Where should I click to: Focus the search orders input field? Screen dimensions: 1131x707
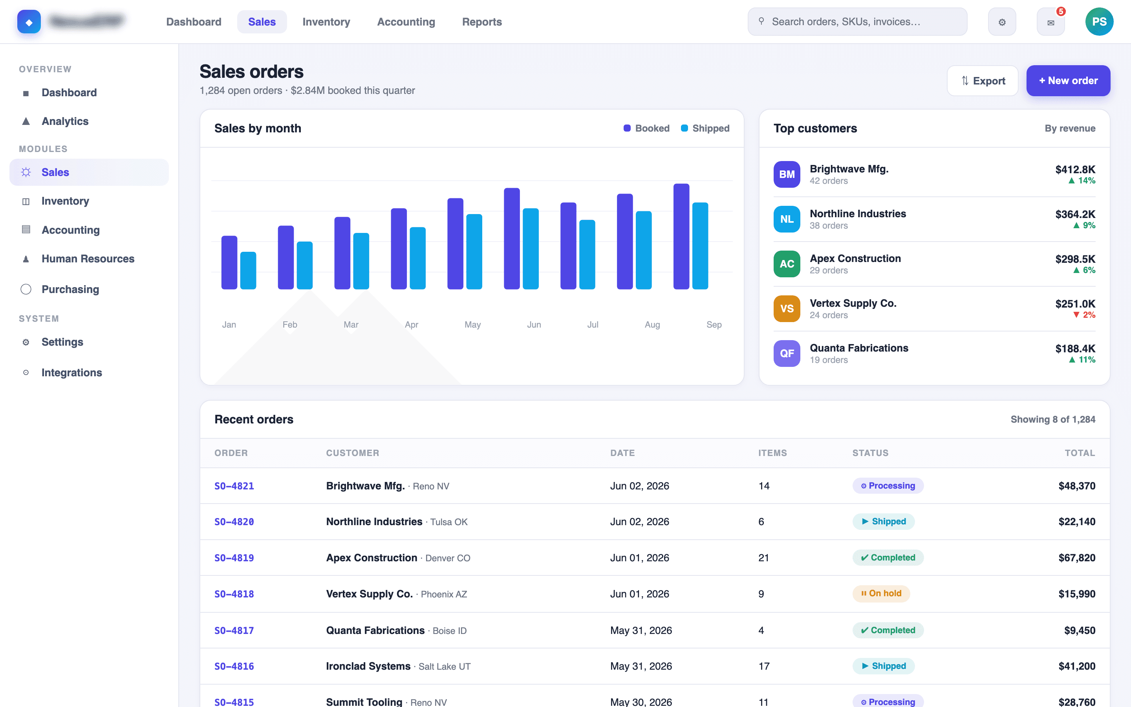tap(857, 22)
